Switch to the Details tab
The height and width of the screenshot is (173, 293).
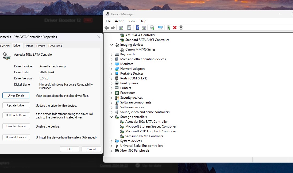click(29, 46)
